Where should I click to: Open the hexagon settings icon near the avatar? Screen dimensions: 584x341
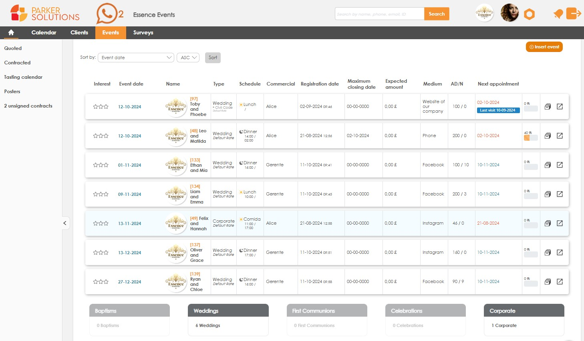click(x=530, y=13)
